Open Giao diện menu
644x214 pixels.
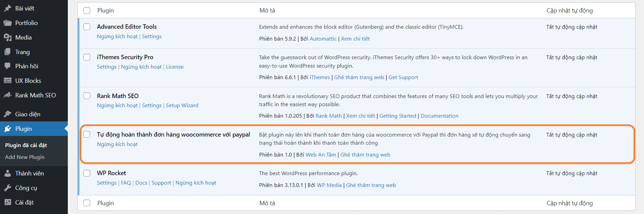(x=28, y=114)
